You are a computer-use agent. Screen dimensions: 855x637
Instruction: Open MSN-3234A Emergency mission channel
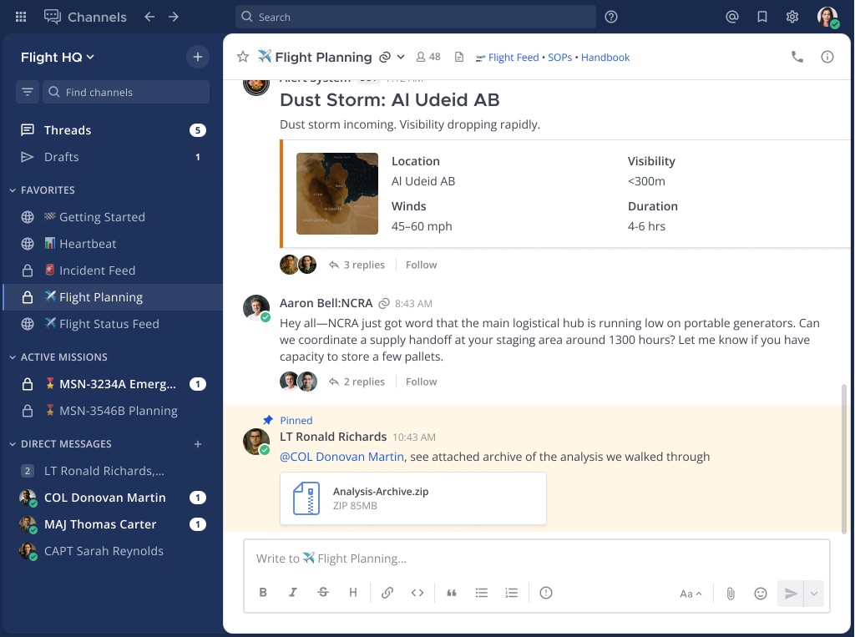point(113,384)
